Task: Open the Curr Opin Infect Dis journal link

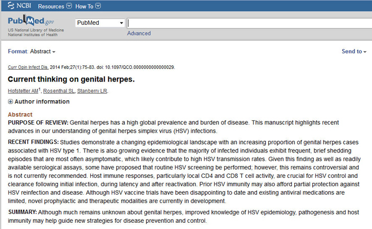Action: click(x=28, y=68)
